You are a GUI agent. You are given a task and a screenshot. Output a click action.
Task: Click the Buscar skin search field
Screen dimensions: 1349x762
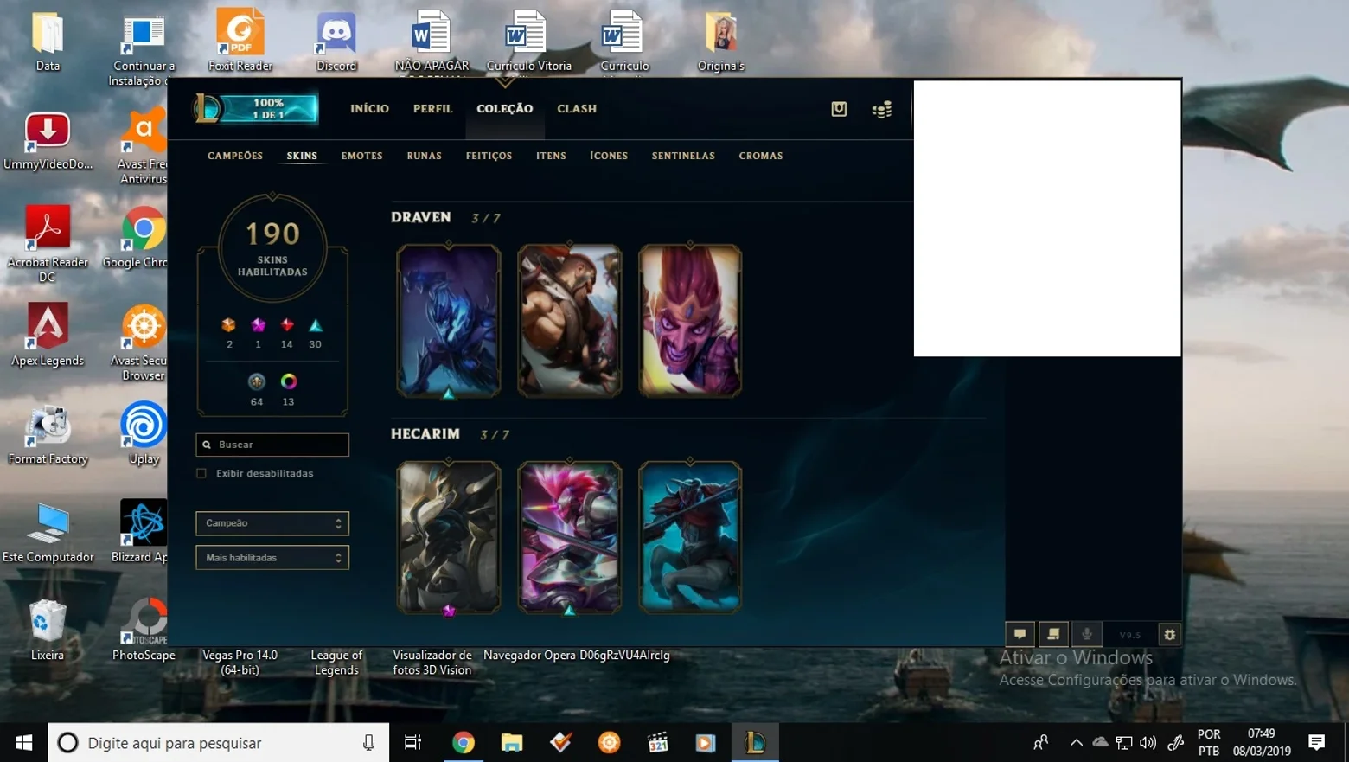[272, 445]
